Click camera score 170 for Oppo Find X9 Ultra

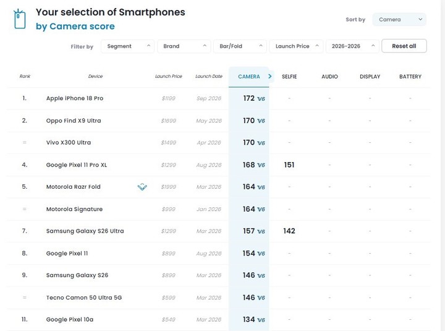[249, 121]
